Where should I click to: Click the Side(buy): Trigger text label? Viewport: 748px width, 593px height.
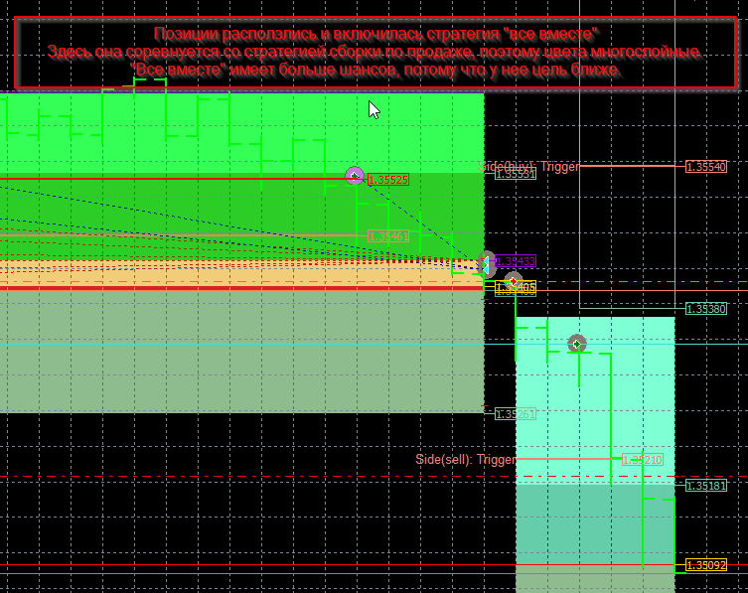[x=528, y=167]
